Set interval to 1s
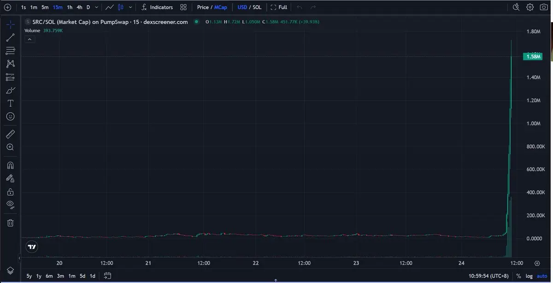553x283 pixels. [24, 7]
